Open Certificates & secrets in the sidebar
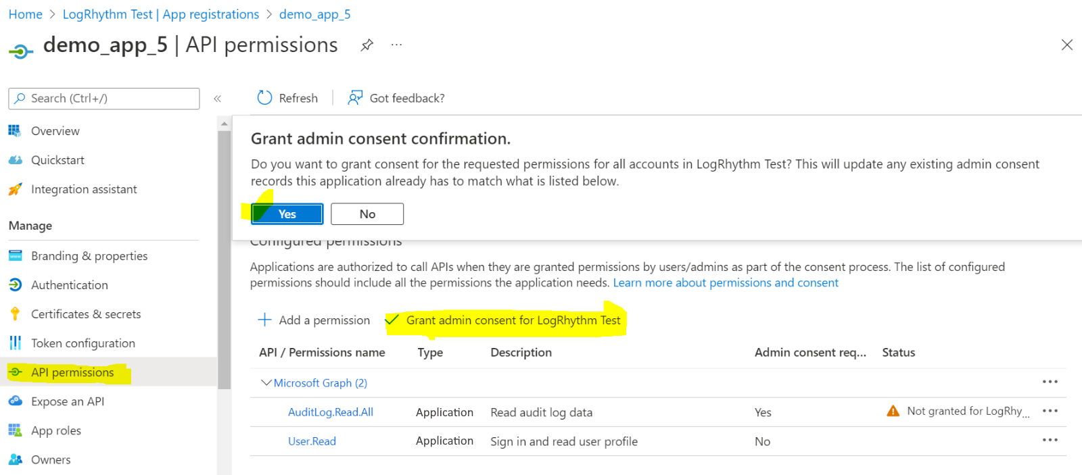 86,314
